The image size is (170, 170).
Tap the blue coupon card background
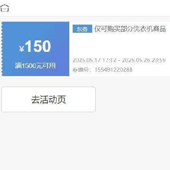(x=35, y=33)
